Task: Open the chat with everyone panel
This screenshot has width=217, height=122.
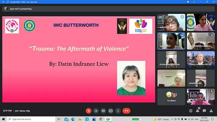Action: (x=204, y=111)
